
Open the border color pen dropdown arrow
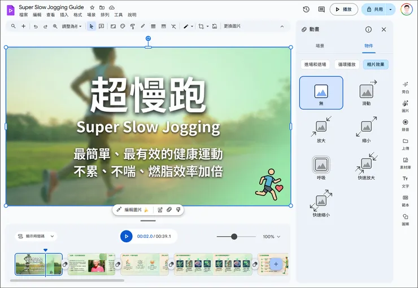point(192,26)
